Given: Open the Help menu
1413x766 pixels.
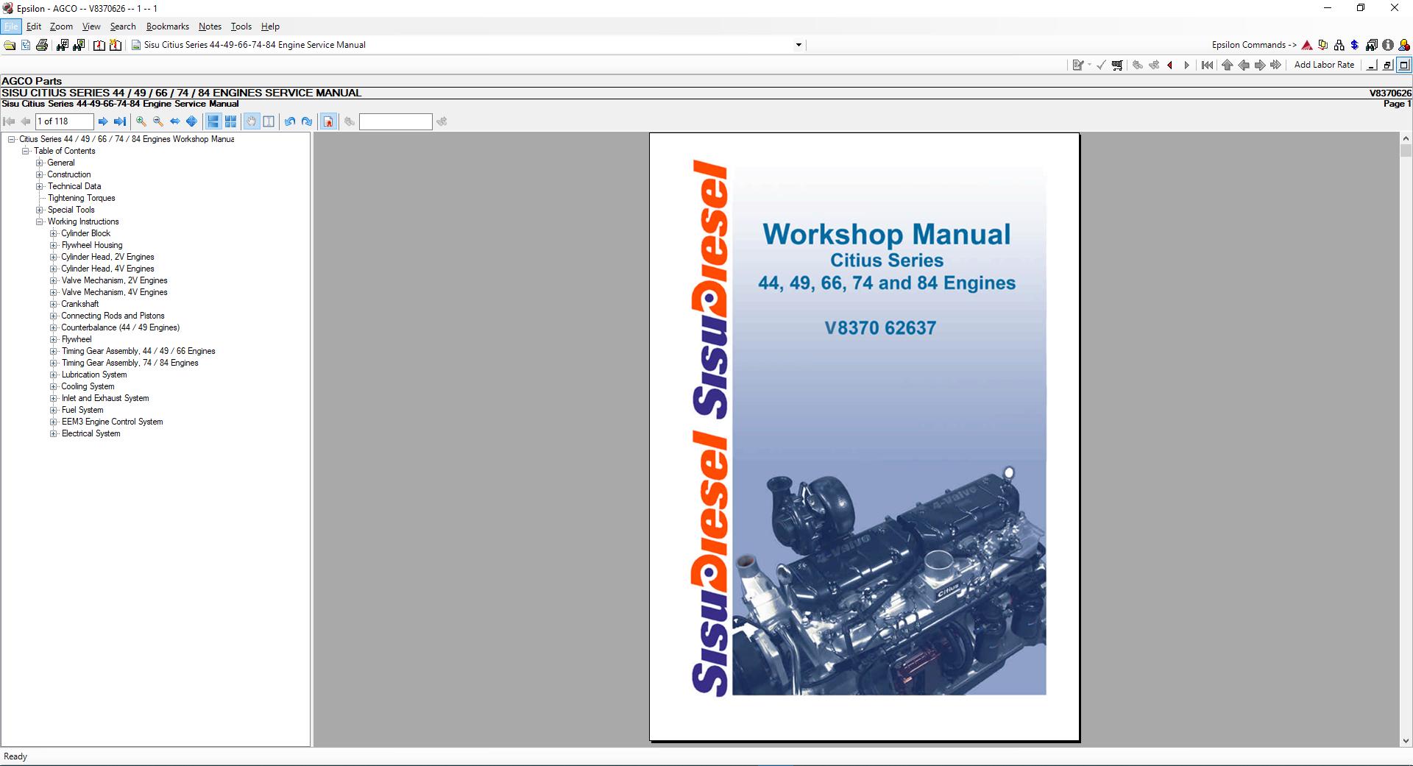Looking at the screenshot, I should click(270, 26).
